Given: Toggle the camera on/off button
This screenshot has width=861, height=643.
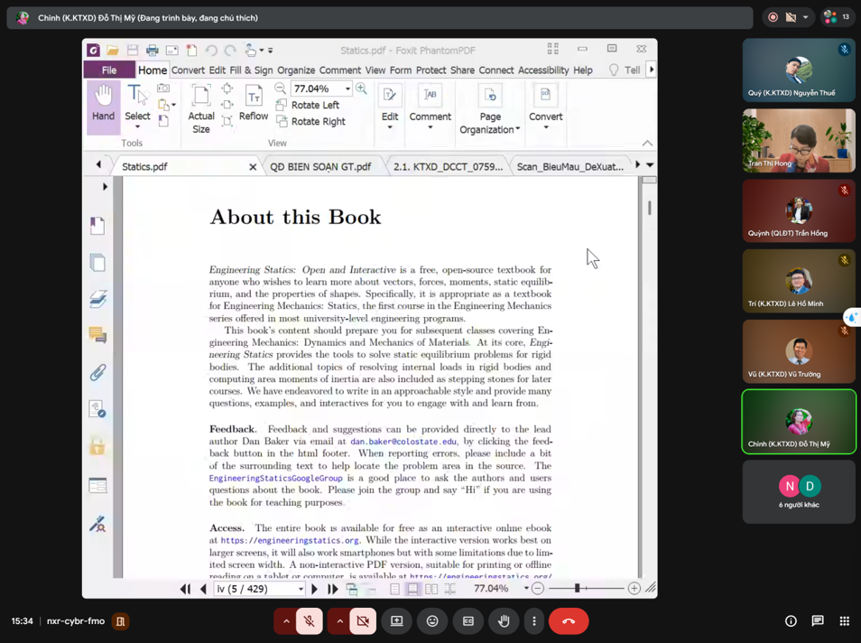Looking at the screenshot, I should click(363, 621).
